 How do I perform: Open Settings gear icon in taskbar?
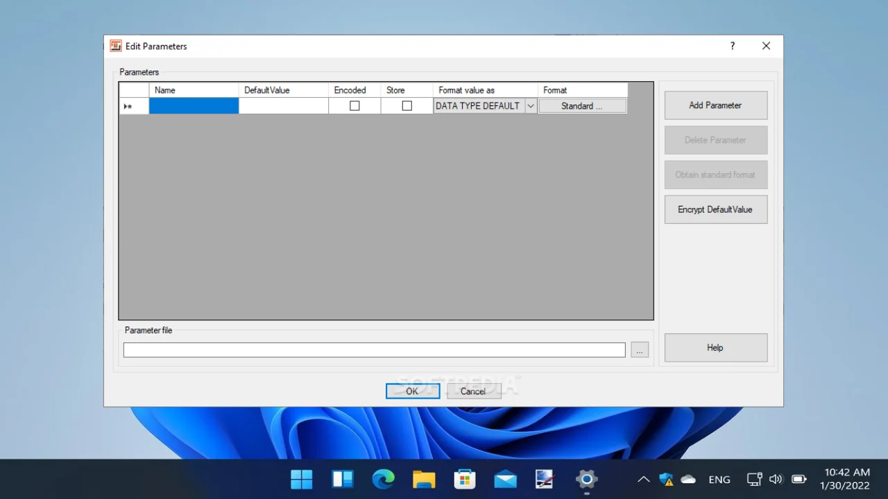[x=586, y=479]
